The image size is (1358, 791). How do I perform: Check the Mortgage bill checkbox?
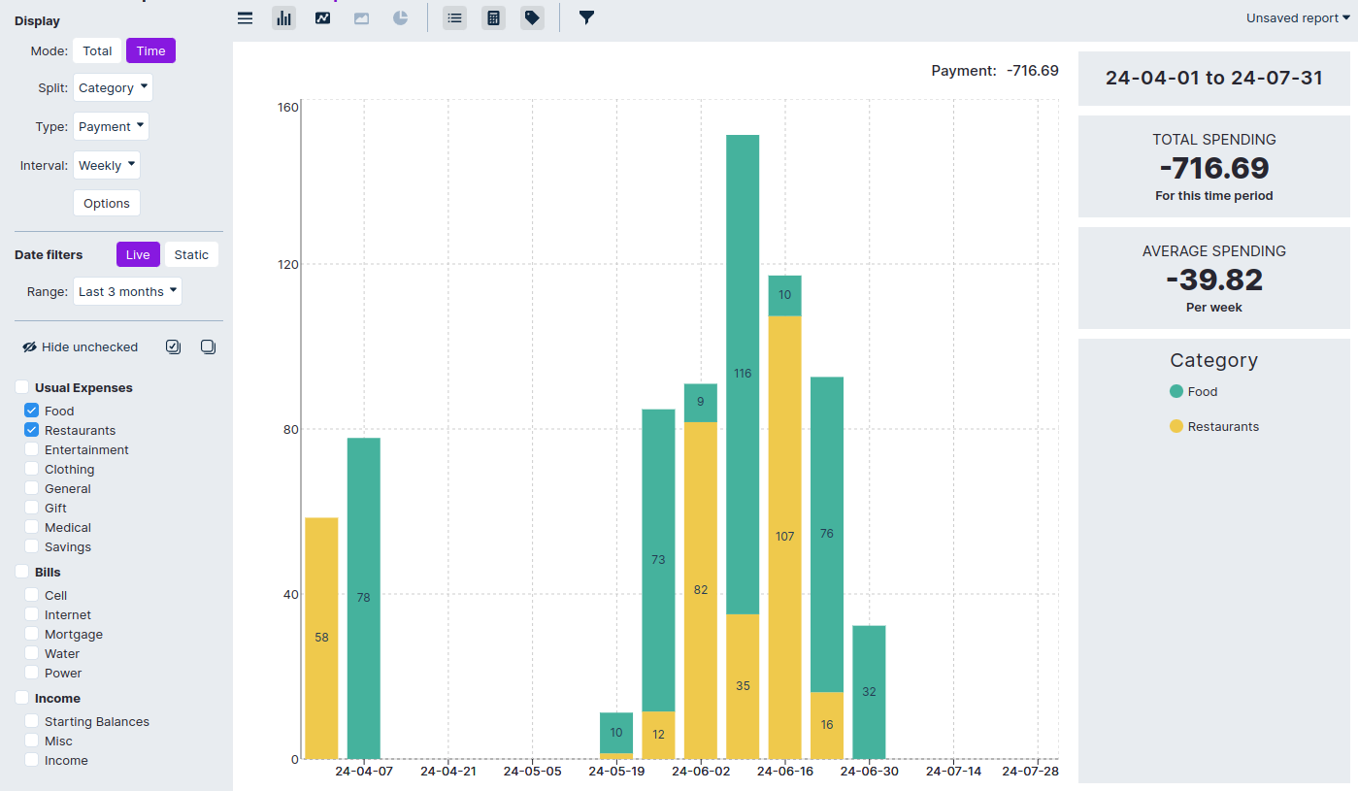coord(32,634)
